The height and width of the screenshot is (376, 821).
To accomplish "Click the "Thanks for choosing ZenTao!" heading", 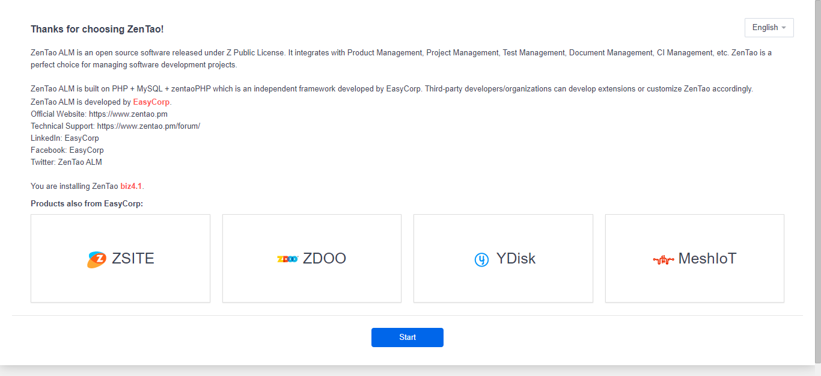I will (x=97, y=29).
